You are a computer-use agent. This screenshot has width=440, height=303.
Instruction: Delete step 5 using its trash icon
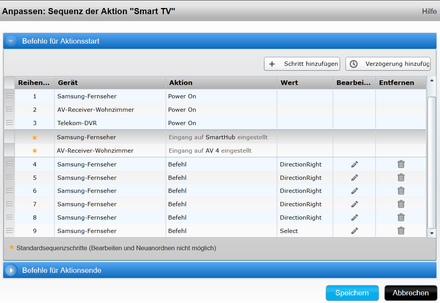pos(401,178)
